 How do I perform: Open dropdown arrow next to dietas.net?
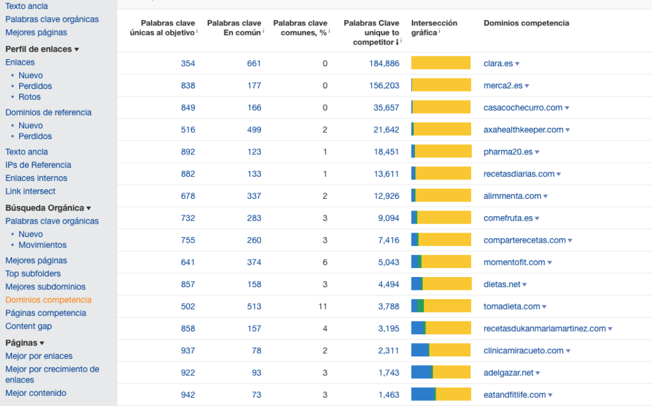click(x=525, y=285)
